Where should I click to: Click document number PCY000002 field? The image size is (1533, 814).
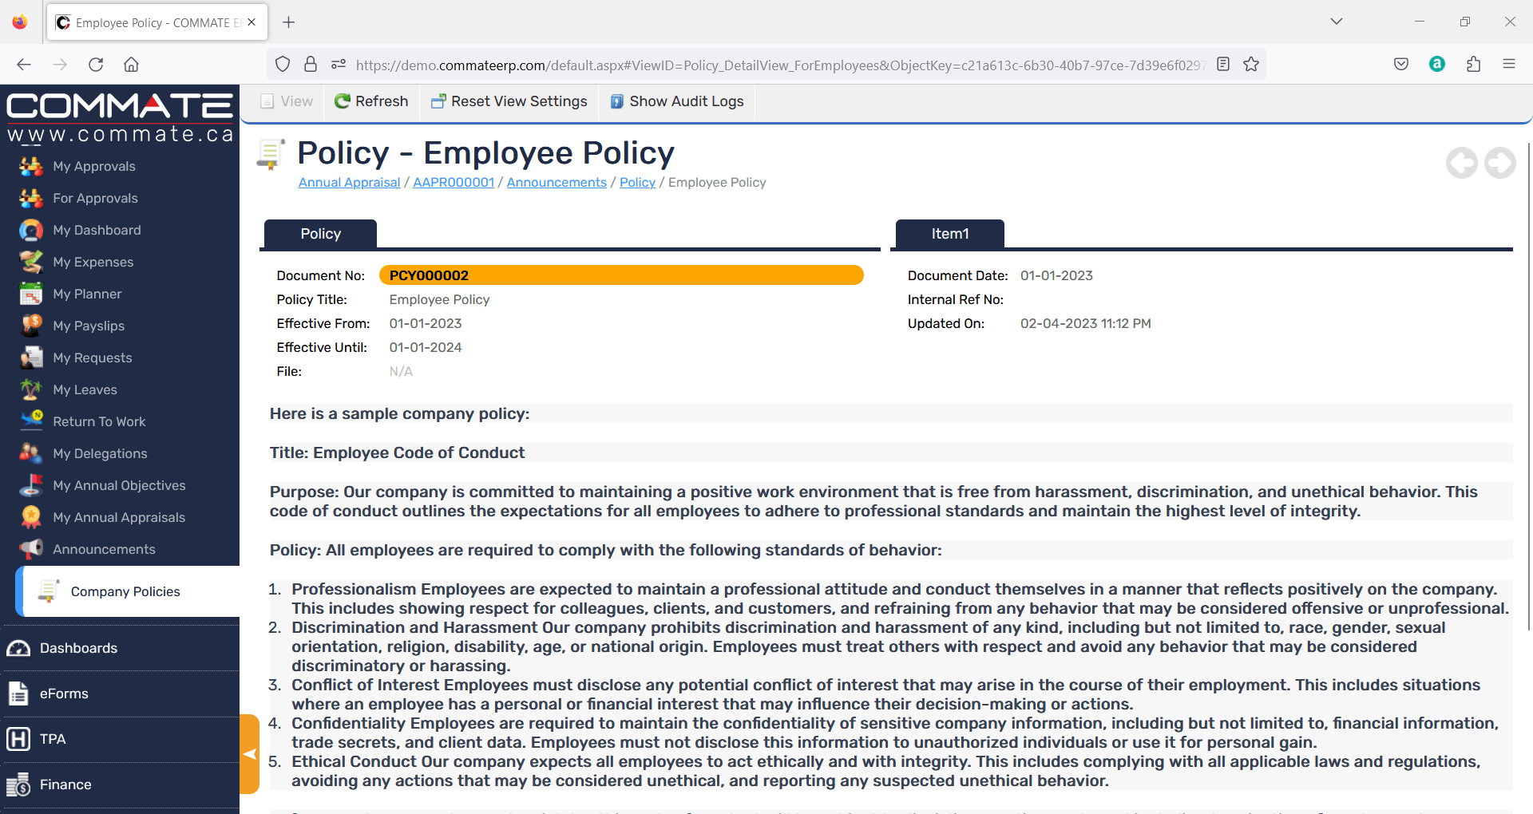tap(621, 275)
